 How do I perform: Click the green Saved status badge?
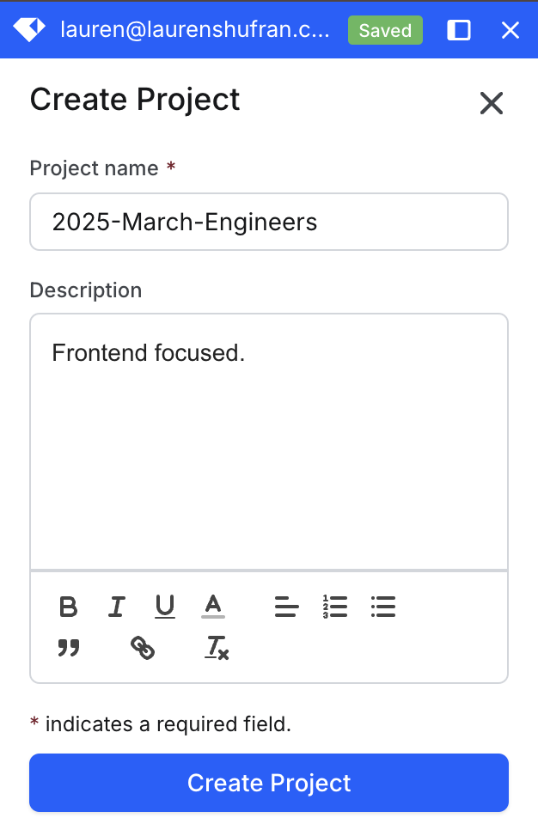pyautogui.click(x=386, y=30)
